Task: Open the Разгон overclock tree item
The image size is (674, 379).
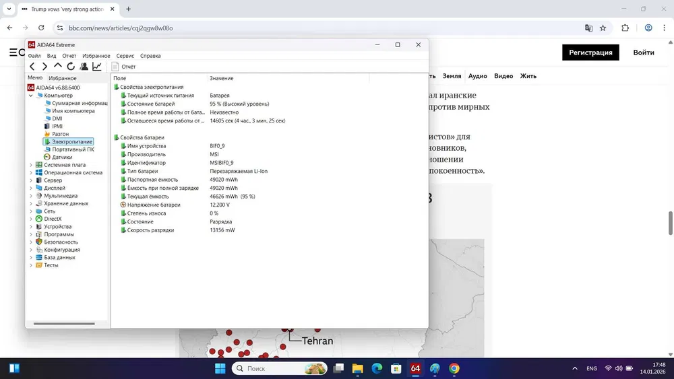Action: point(60,134)
